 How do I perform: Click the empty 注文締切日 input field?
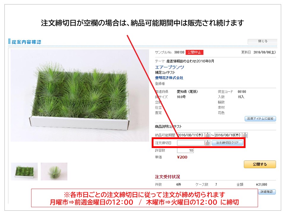pyautogui.click(x=191, y=143)
